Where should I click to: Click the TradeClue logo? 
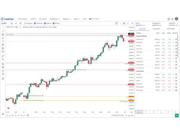point(7,19)
